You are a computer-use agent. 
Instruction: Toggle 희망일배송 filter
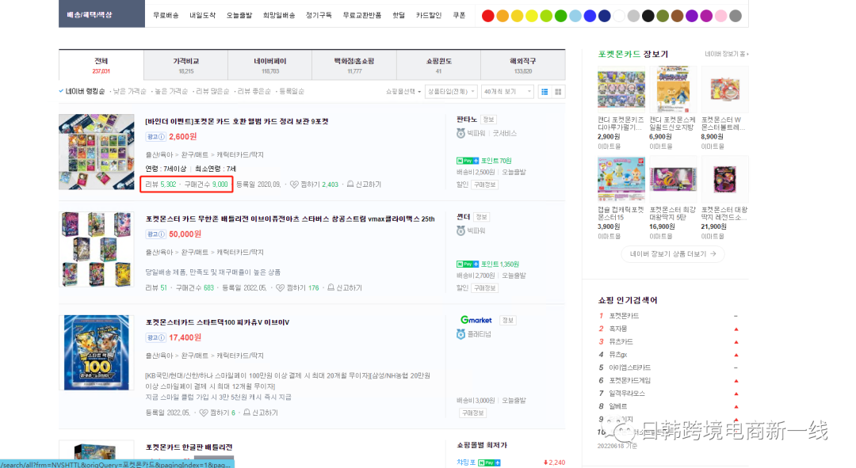click(x=279, y=15)
